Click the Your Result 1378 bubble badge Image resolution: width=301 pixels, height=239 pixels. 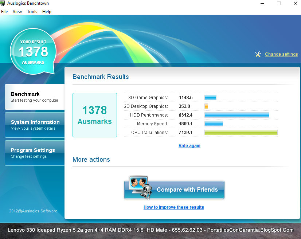(33, 51)
